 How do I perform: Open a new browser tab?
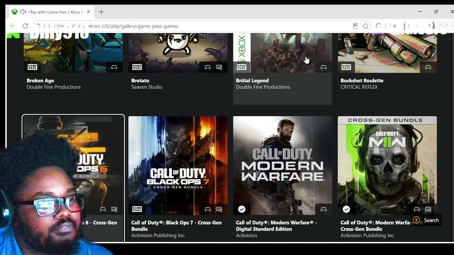101,12
